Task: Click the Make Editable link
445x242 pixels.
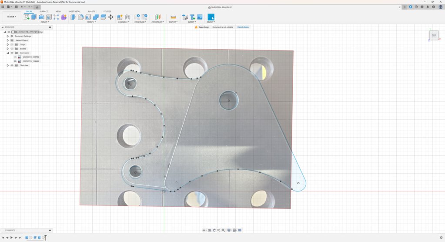Action: coord(243,27)
